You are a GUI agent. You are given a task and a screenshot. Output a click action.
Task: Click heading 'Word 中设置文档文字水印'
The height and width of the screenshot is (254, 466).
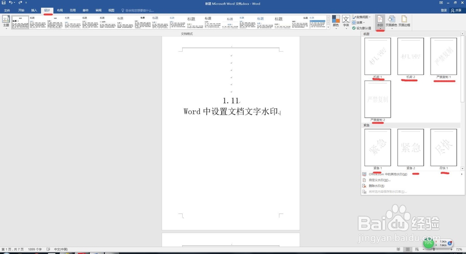pyautogui.click(x=231, y=112)
